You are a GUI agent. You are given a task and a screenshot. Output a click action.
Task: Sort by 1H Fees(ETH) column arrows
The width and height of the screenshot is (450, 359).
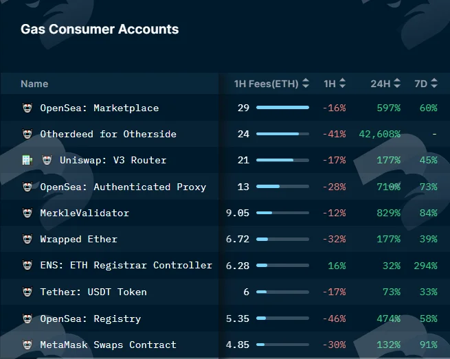pos(306,84)
